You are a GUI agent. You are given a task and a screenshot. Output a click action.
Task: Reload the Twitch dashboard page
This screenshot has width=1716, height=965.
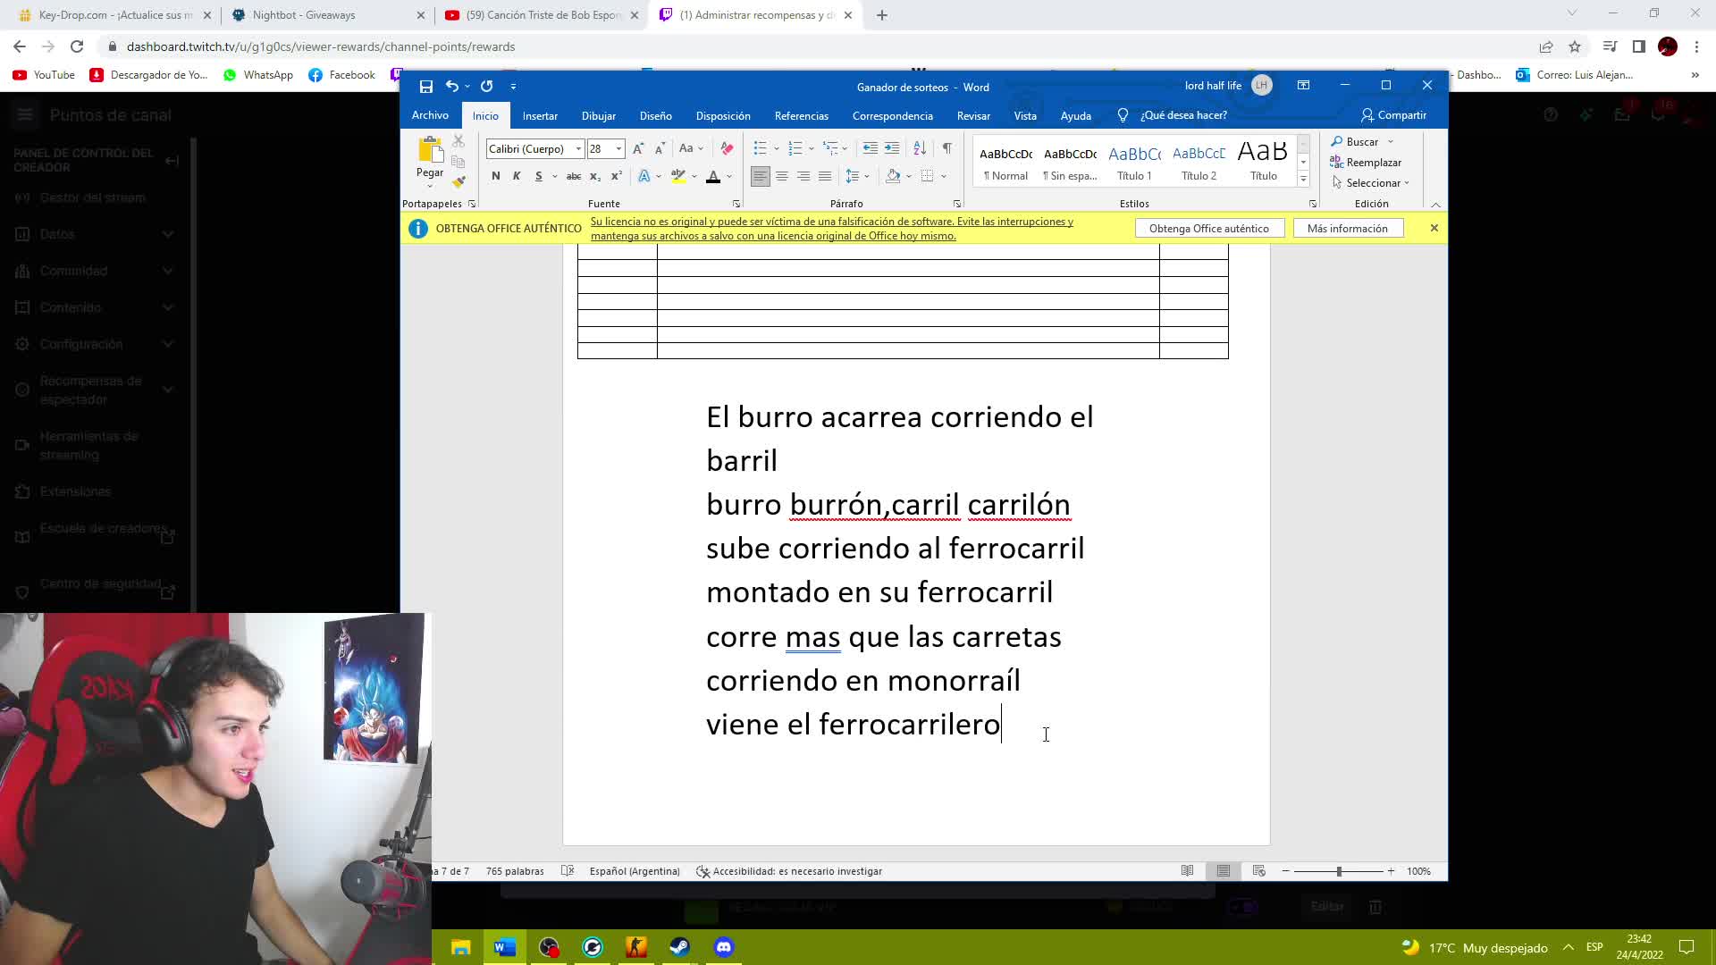(77, 46)
